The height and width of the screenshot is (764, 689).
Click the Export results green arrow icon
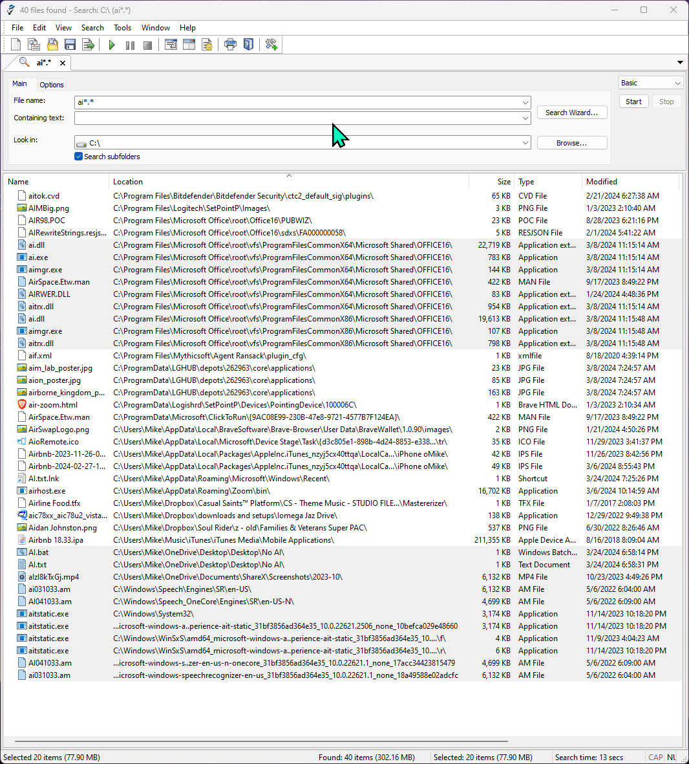pos(89,45)
